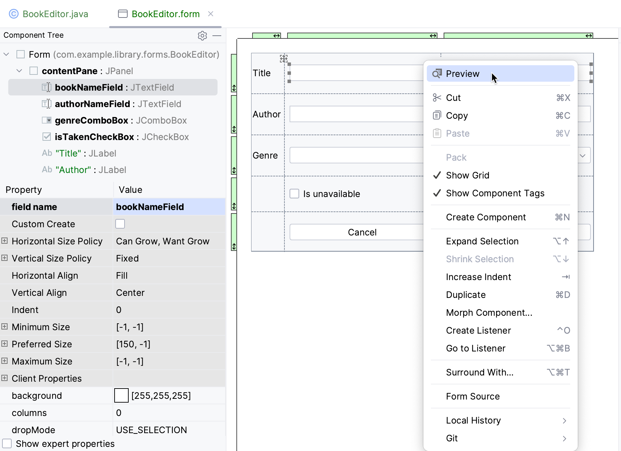Expand the Horizontal Size Policy property
Screen dimensions: 621x451
(4, 241)
